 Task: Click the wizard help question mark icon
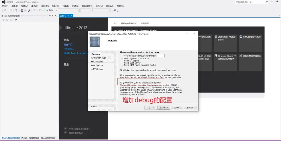pyautogui.click(x=187, y=34)
